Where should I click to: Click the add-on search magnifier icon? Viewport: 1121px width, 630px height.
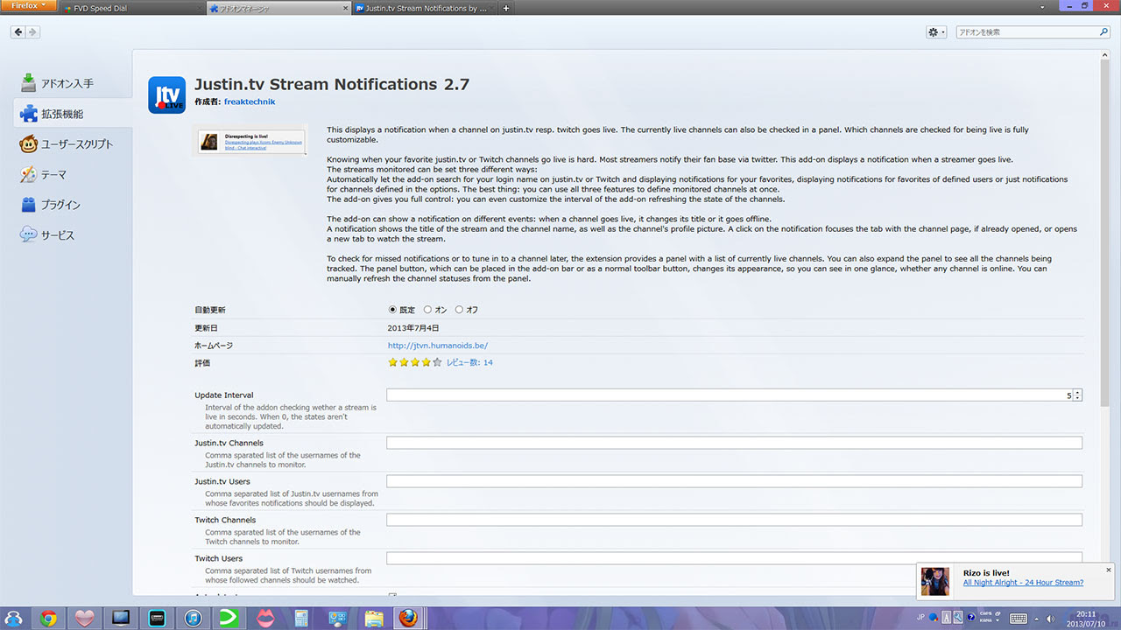coord(1103,32)
